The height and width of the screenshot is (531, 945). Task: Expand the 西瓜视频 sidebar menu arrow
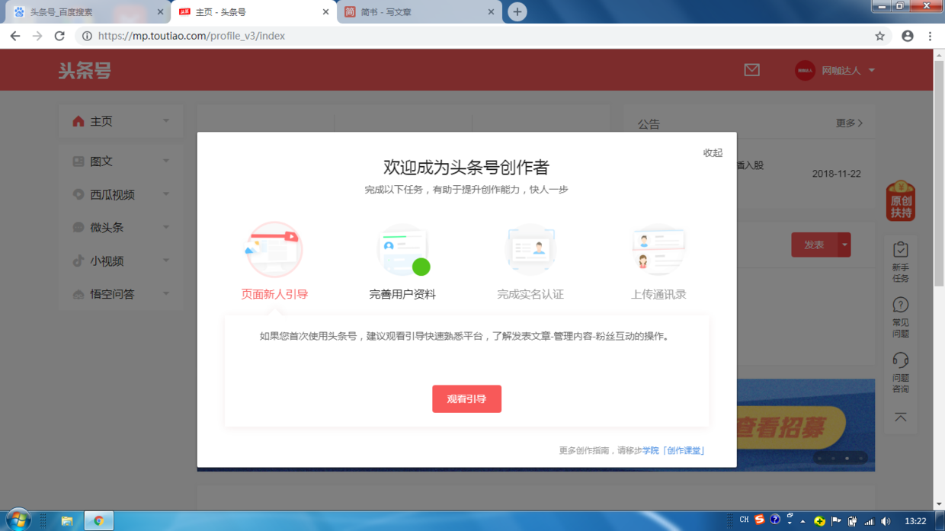click(166, 194)
